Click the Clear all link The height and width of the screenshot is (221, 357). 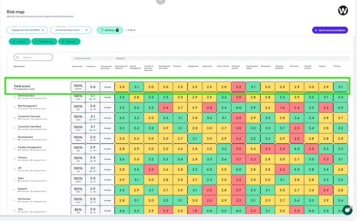[131, 30]
